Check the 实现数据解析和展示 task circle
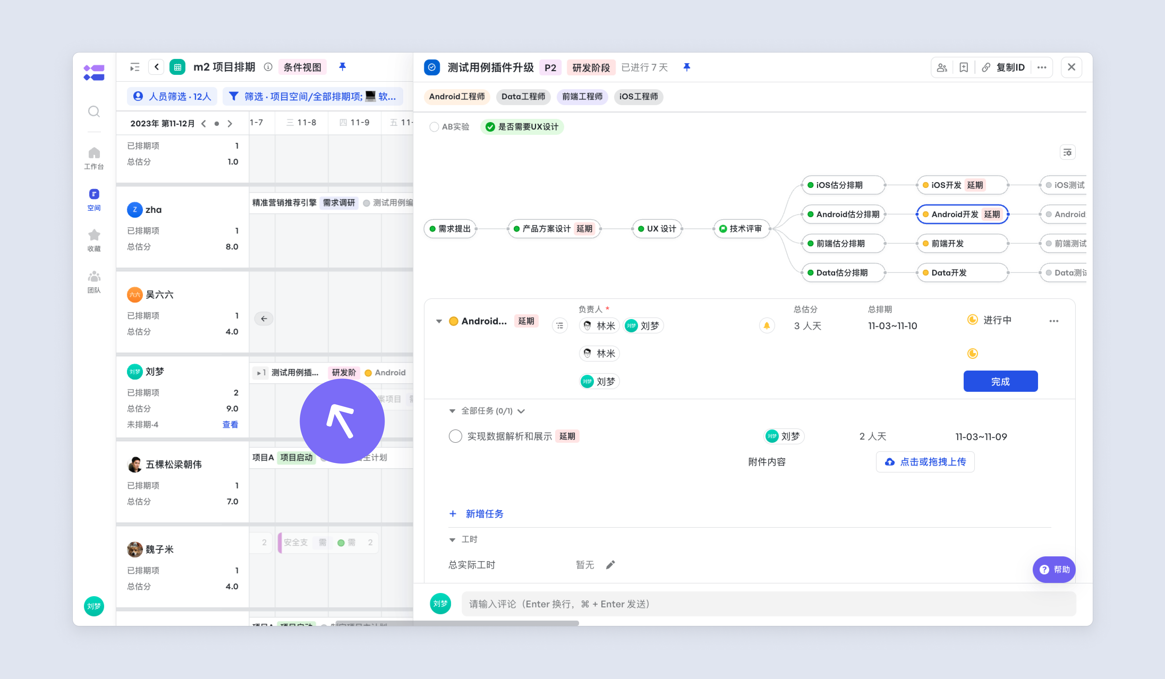Viewport: 1165px width, 679px height. (455, 436)
